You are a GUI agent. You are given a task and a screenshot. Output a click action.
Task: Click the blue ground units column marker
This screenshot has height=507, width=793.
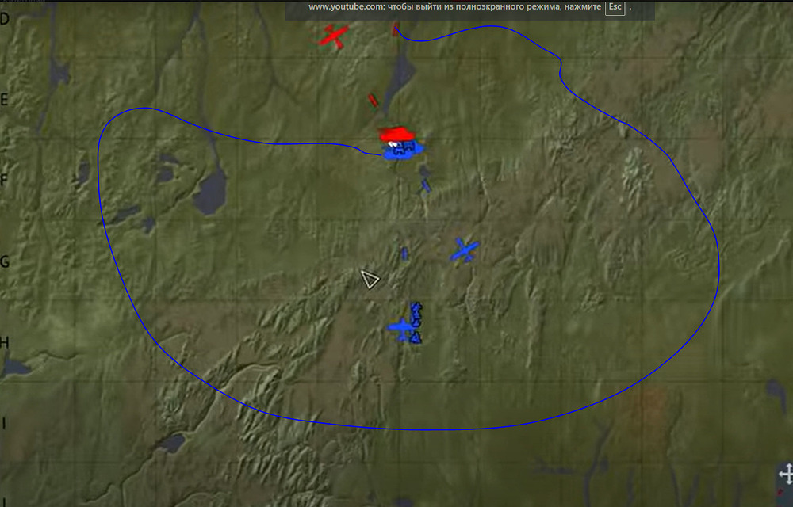pyautogui.click(x=416, y=322)
